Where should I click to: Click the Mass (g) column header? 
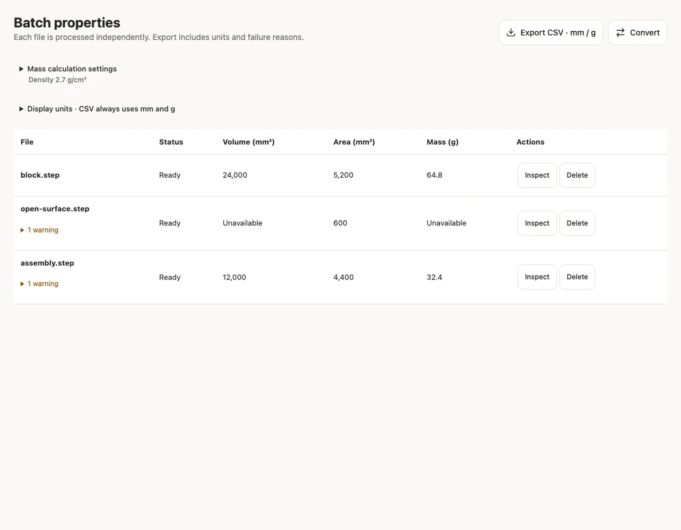pyautogui.click(x=443, y=142)
